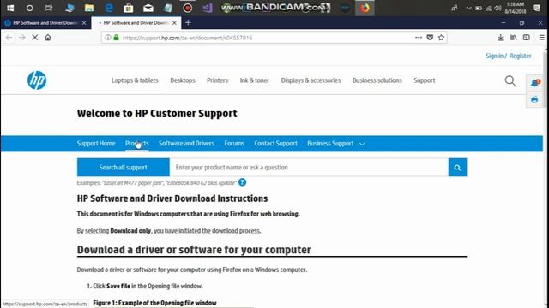Open File Explorer from the taskbar
Image resolution: width=549 pixels, height=308 pixels.
click(x=89, y=8)
